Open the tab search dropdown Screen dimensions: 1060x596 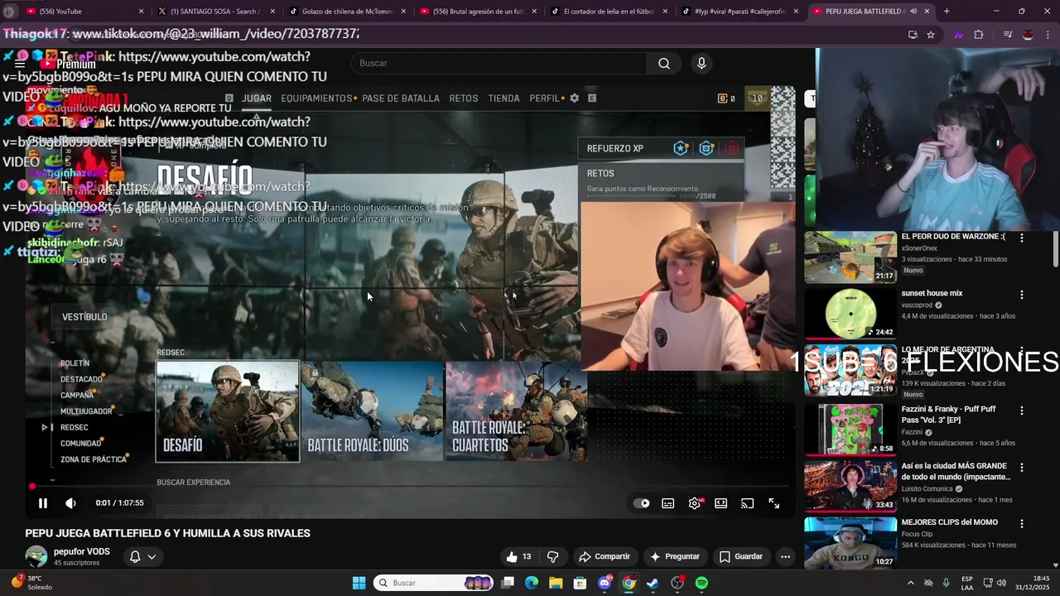click(9, 12)
